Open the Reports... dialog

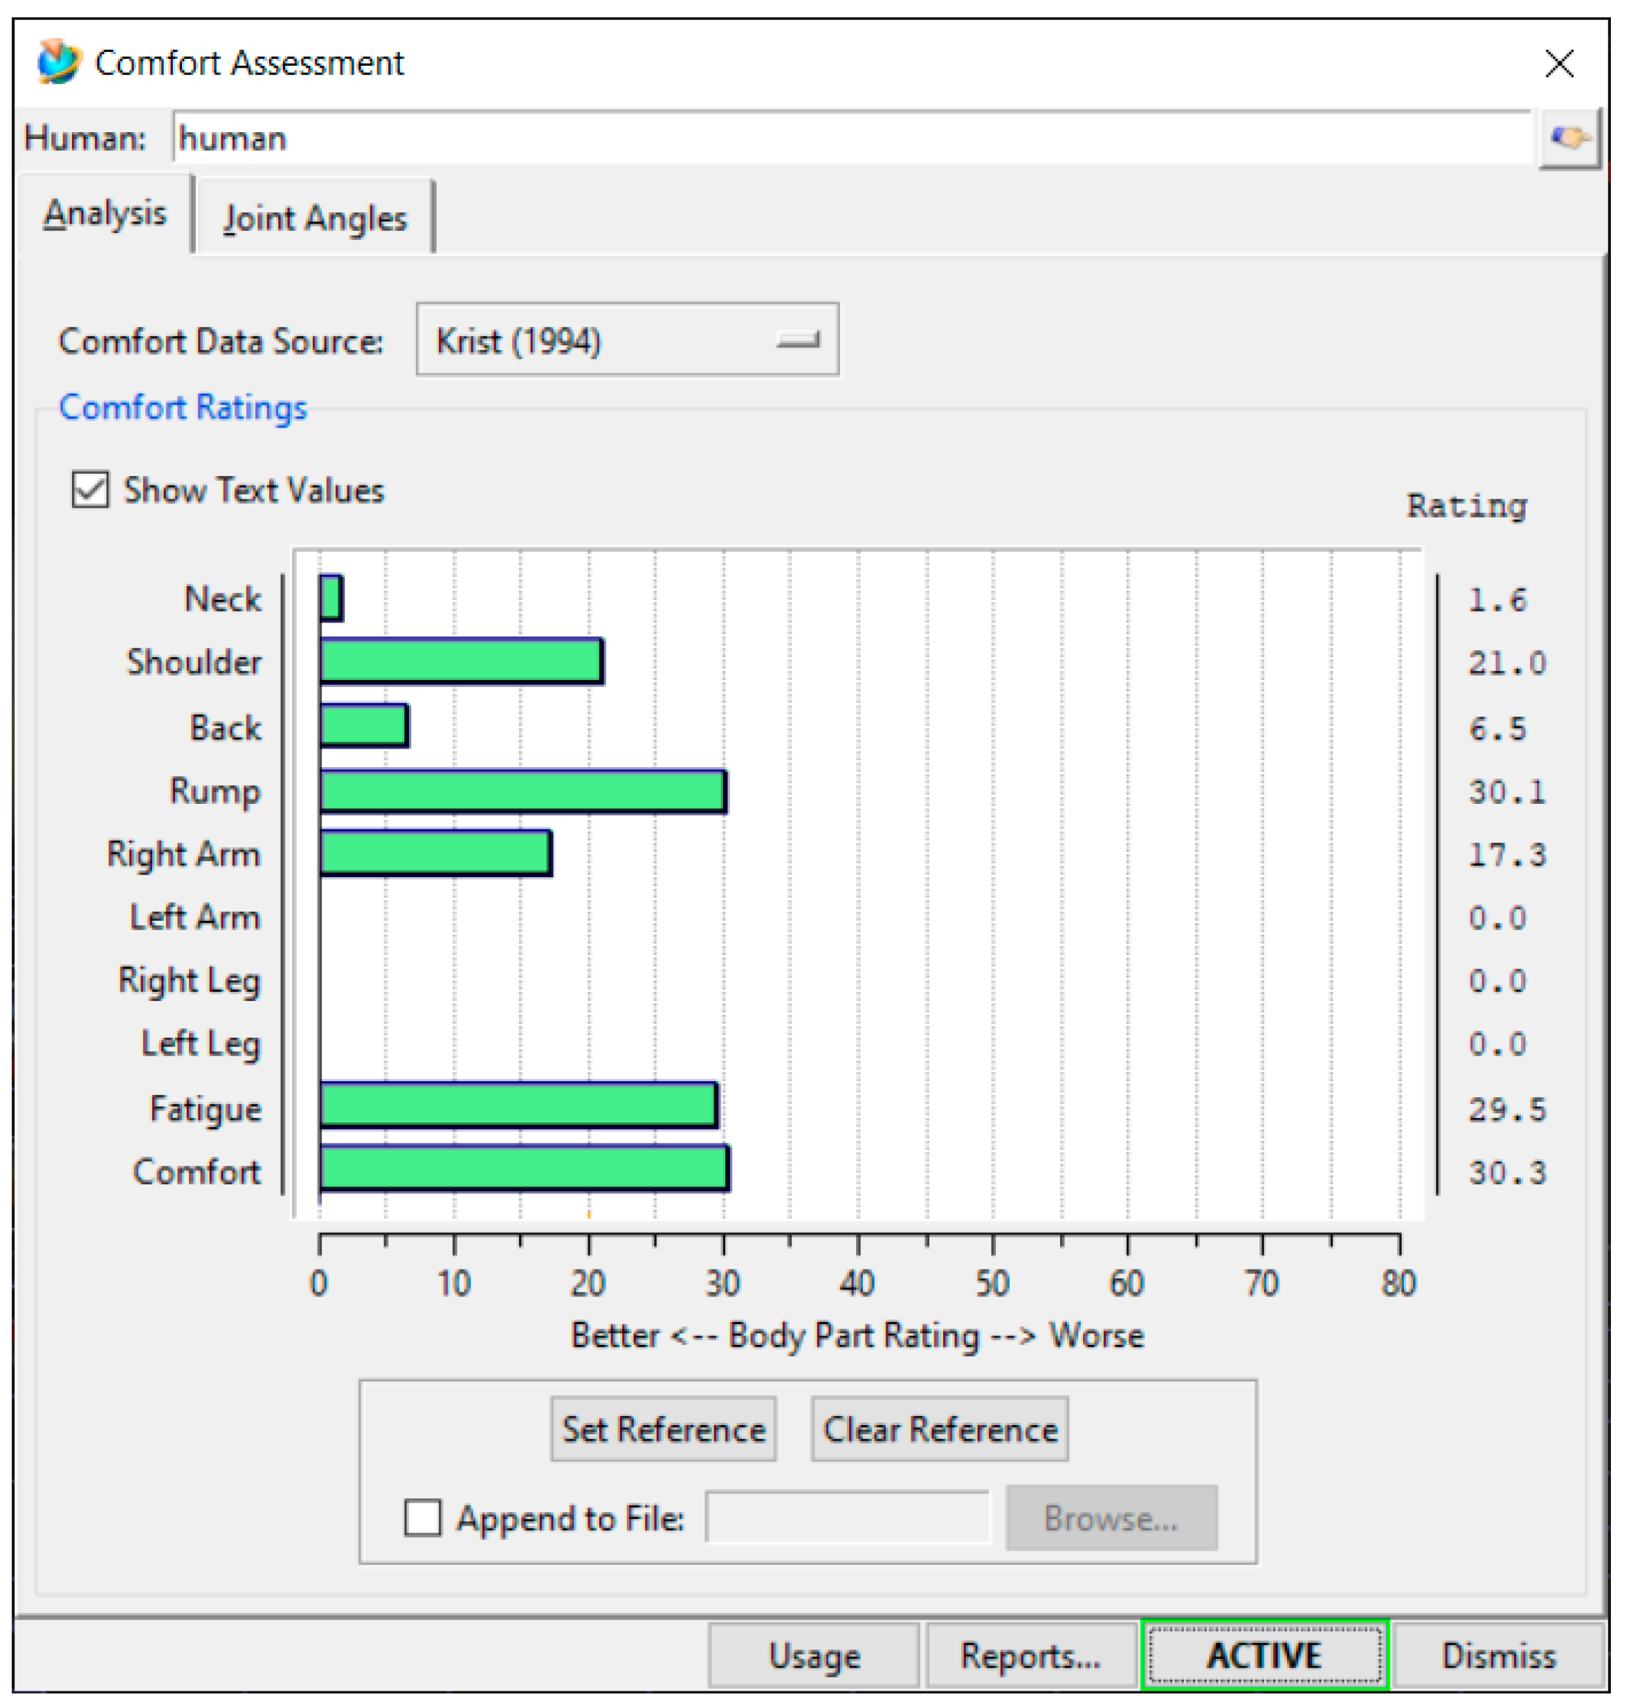point(1030,1655)
